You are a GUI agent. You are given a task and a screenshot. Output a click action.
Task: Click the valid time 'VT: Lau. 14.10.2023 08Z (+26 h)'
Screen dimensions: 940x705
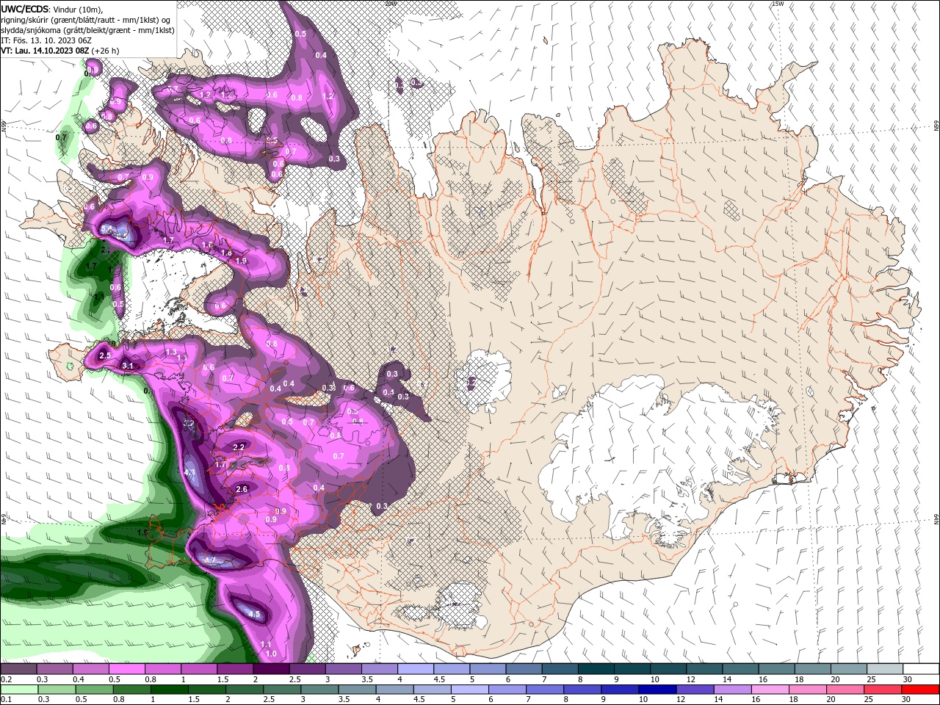point(59,51)
